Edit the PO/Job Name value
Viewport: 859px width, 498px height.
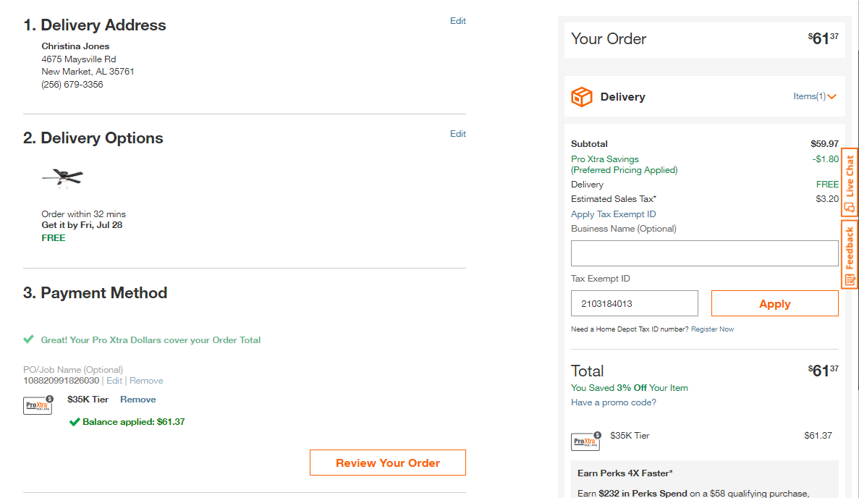(x=114, y=381)
